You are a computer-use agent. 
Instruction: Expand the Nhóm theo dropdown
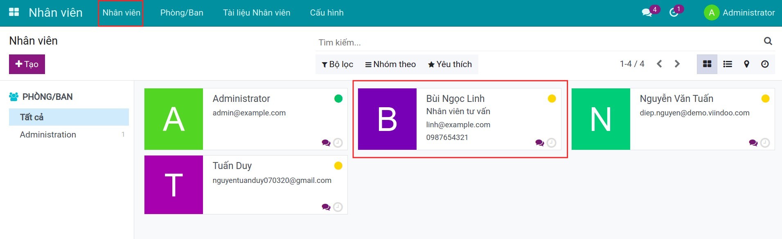click(390, 64)
